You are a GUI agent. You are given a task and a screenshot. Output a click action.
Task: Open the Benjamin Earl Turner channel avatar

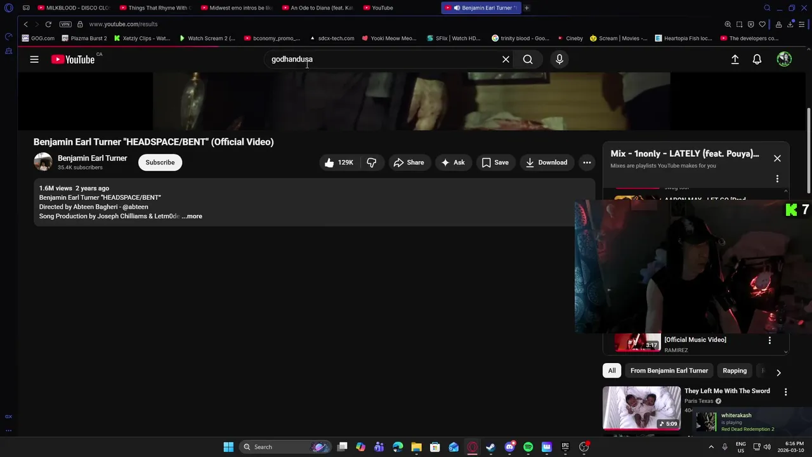pos(43,162)
